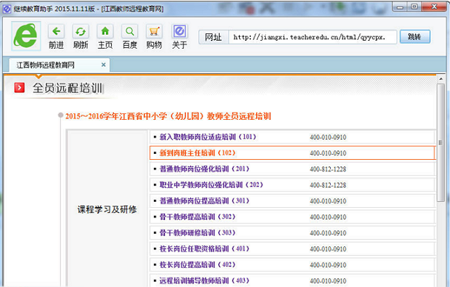450x287 pixels.
Task: Open 校长岗位任职资格培训 (401) link
Action: point(204,249)
